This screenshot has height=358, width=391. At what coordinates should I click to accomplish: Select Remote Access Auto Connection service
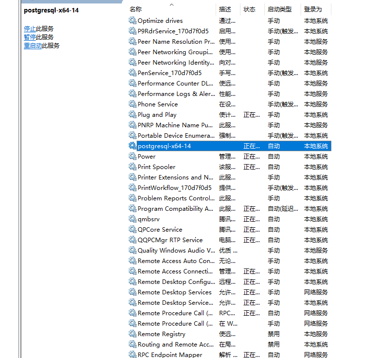click(176, 261)
